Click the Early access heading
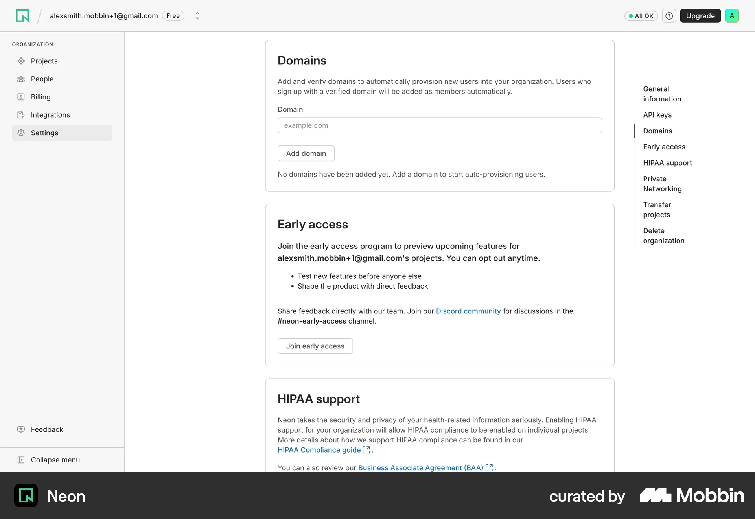The width and height of the screenshot is (755, 519). pyautogui.click(x=313, y=224)
